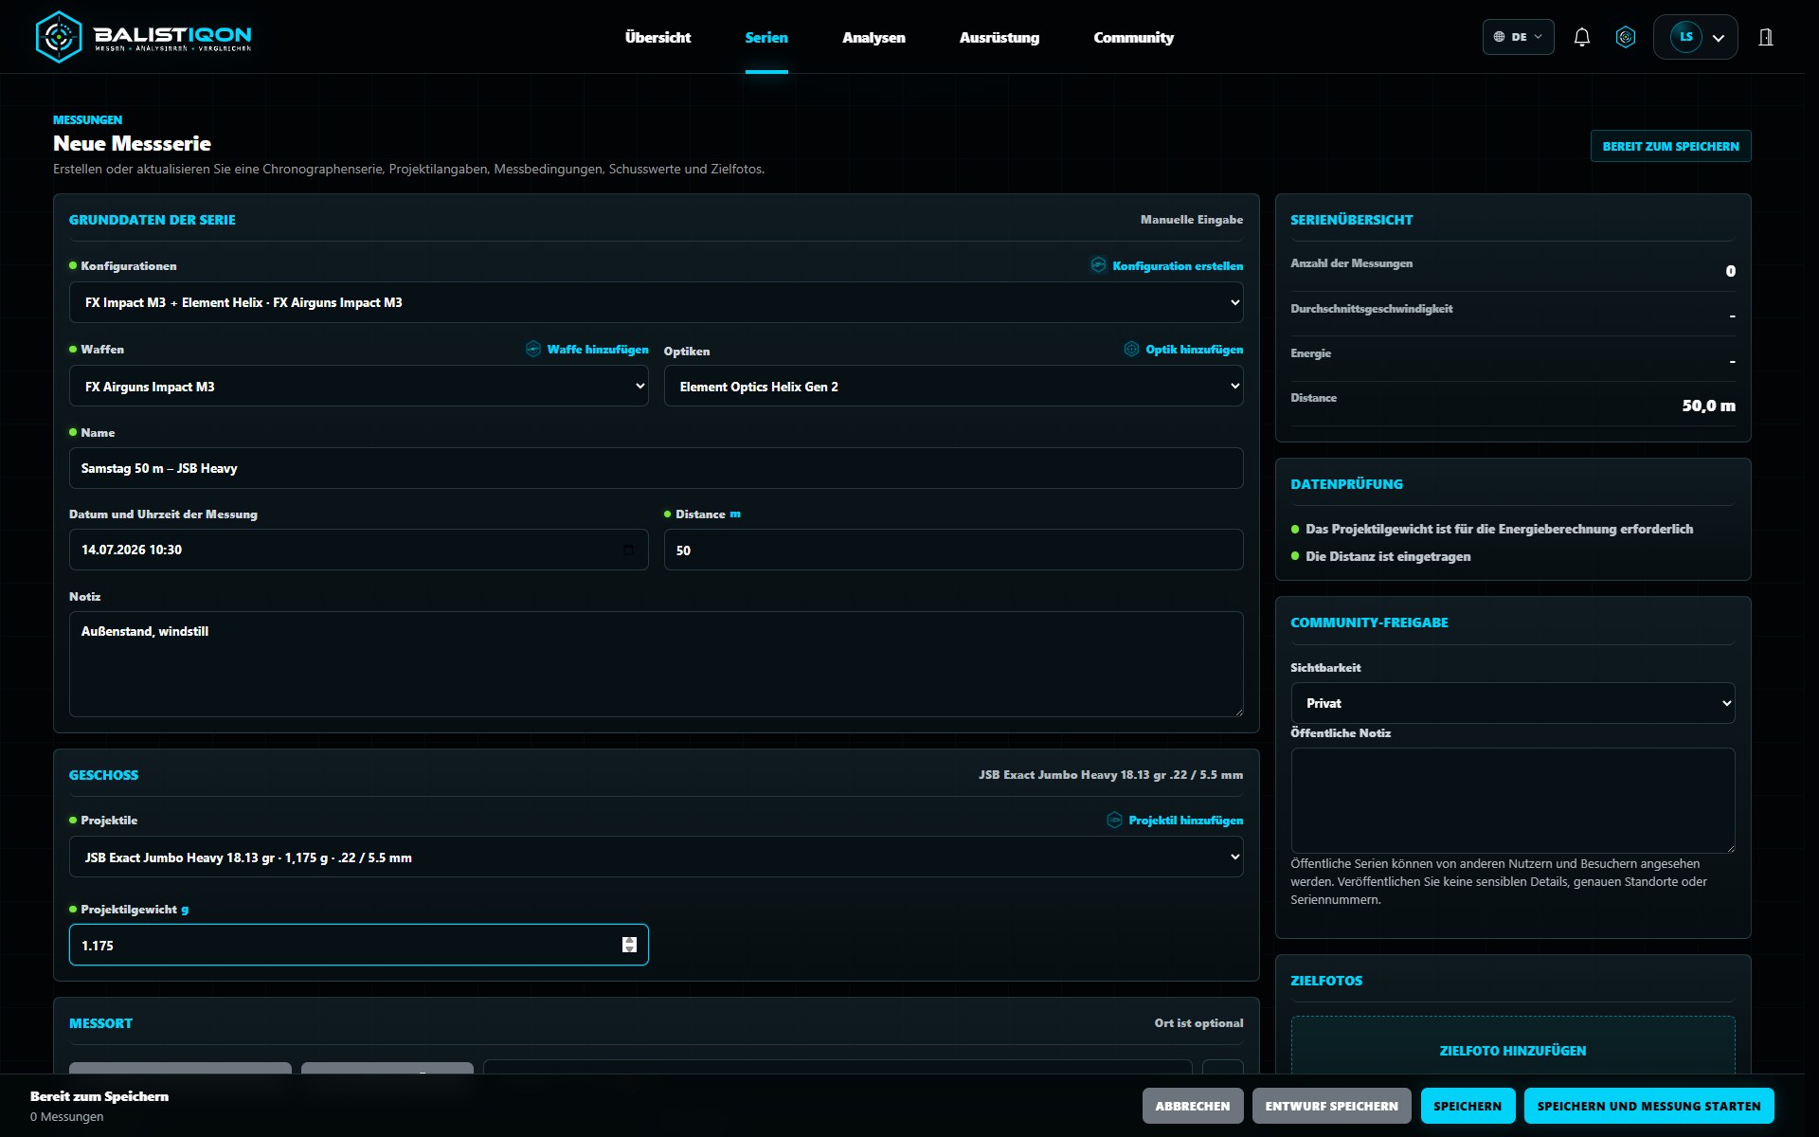Go to the Ausrüstung tab

coord(1000,37)
